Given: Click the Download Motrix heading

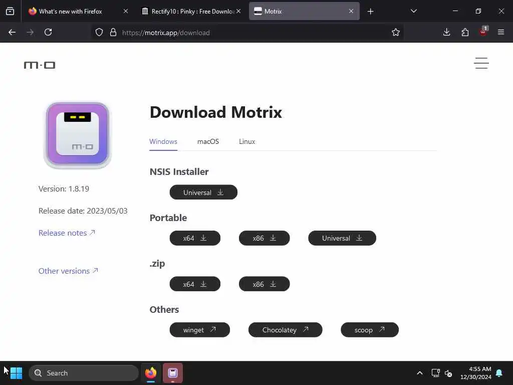Looking at the screenshot, I should click(x=216, y=112).
